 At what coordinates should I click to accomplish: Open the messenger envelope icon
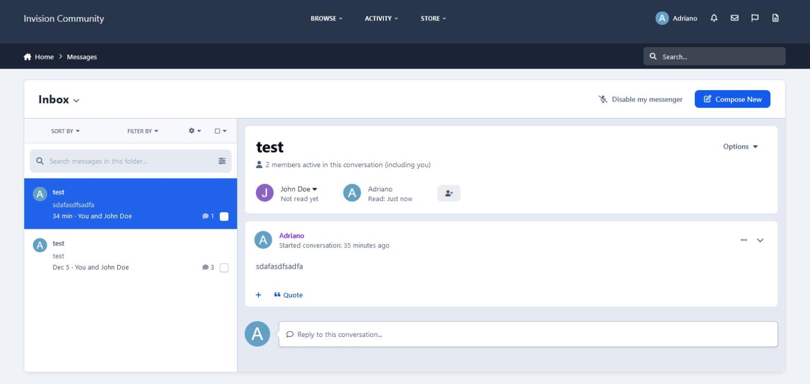pyautogui.click(x=734, y=18)
